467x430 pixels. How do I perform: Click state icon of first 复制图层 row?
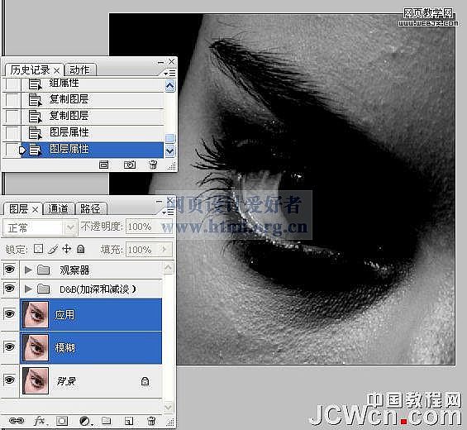coord(35,100)
